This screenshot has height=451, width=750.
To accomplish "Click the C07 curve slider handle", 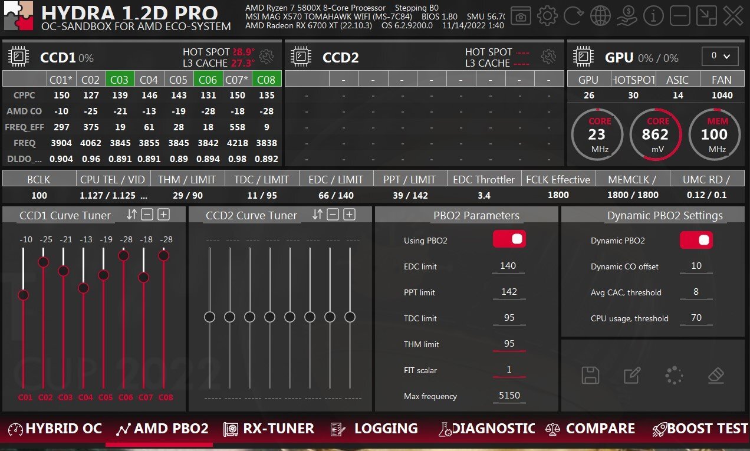I will click(x=144, y=277).
